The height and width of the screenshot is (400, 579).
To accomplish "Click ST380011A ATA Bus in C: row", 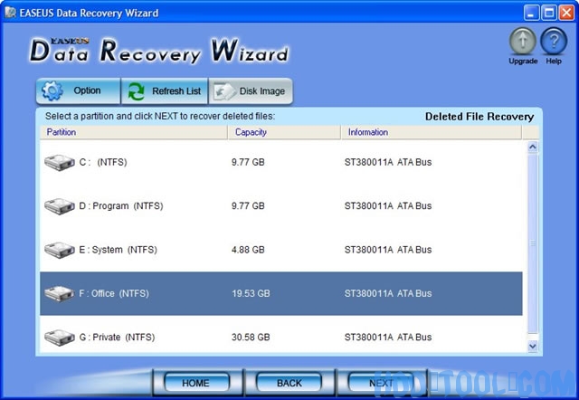I will 388,162.
